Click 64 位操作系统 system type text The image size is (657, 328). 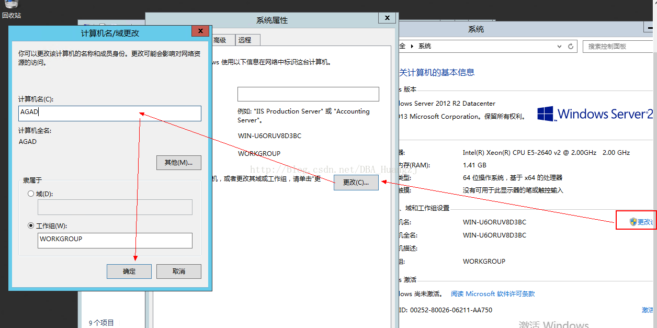513,178
